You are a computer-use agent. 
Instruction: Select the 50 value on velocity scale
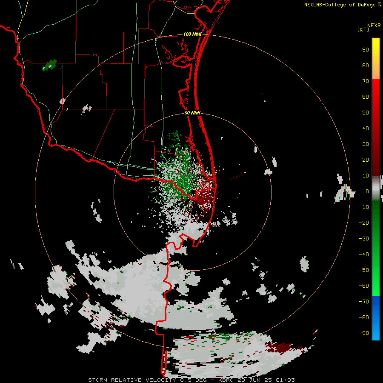[x=366, y=113]
